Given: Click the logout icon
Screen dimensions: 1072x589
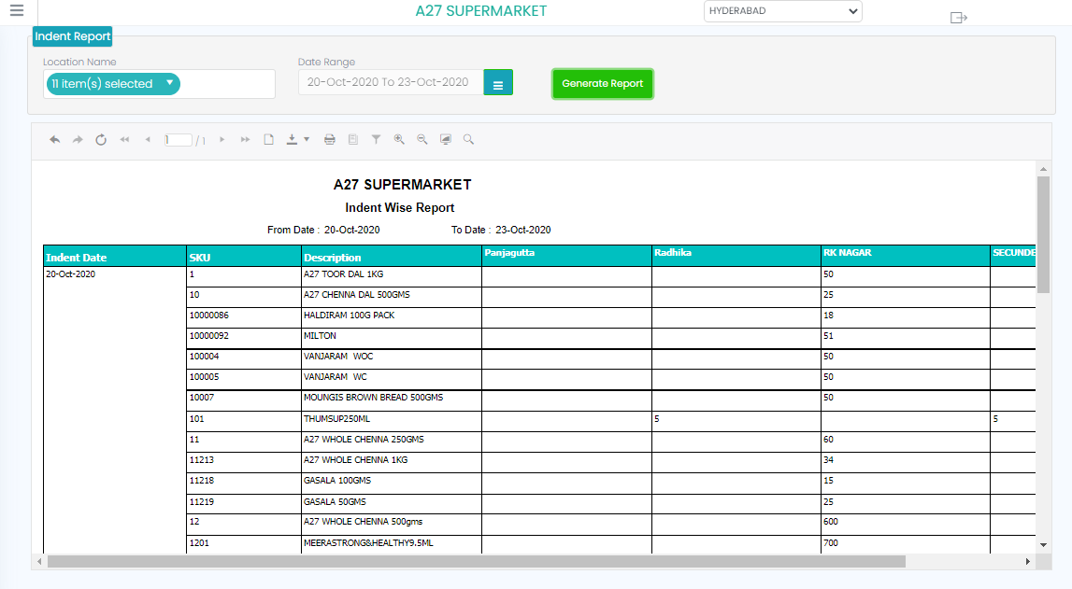Looking at the screenshot, I should (x=958, y=18).
